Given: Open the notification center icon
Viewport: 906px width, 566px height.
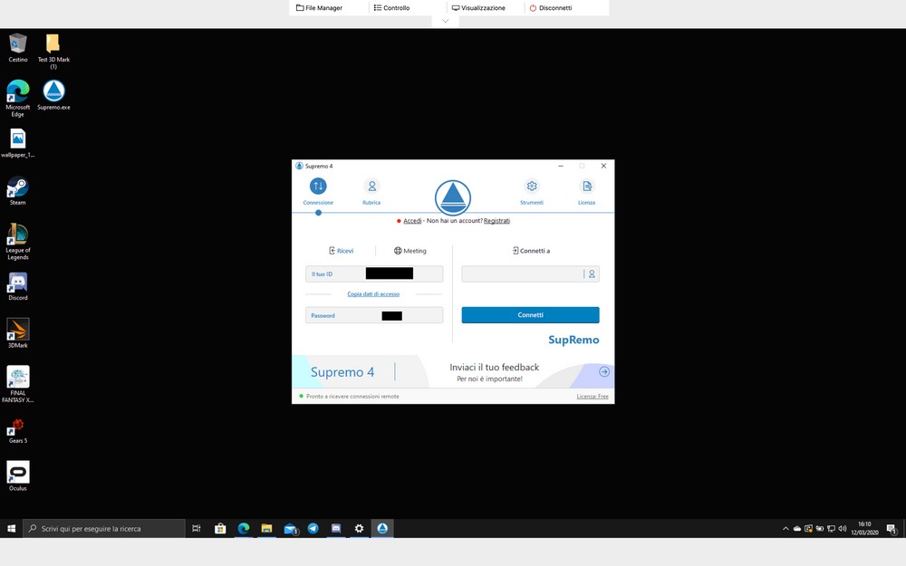Looking at the screenshot, I should (x=892, y=529).
